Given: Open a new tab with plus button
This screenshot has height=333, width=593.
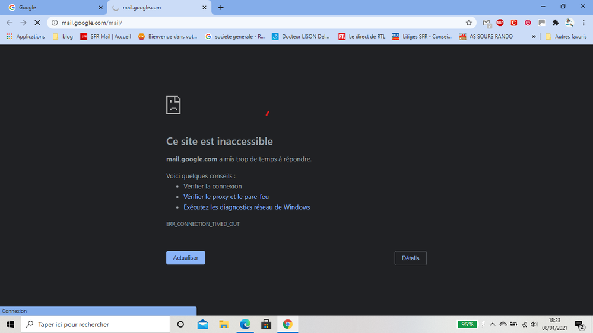Looking at the screenshot, I should click(221, 8).
